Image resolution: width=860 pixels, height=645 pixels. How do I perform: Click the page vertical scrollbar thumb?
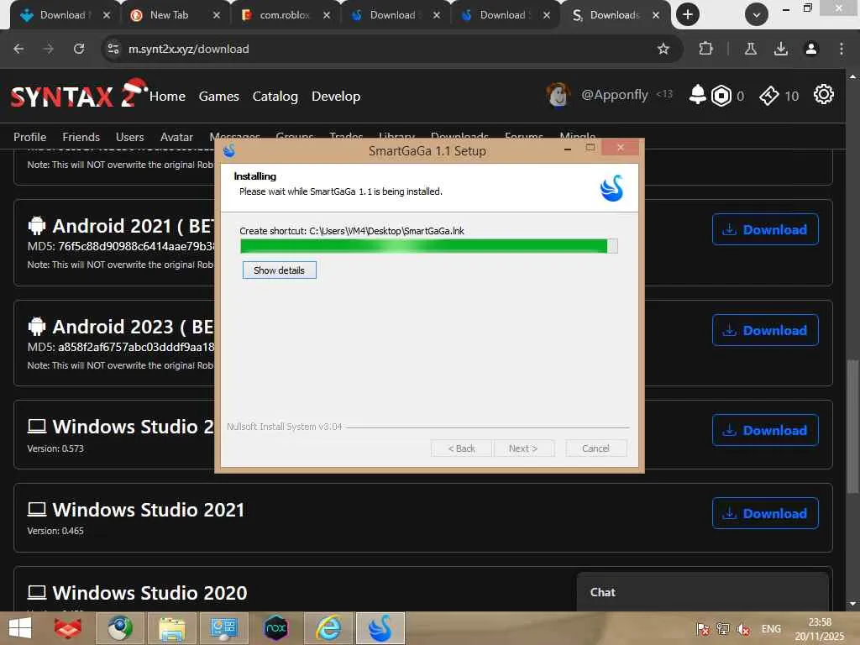pos(852,427)
